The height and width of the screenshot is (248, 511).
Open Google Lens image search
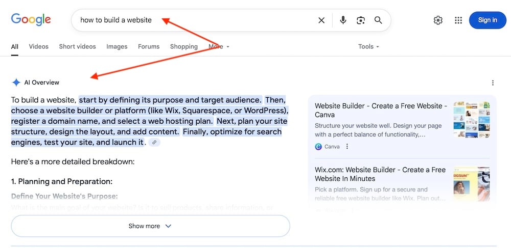coord(360,20)
